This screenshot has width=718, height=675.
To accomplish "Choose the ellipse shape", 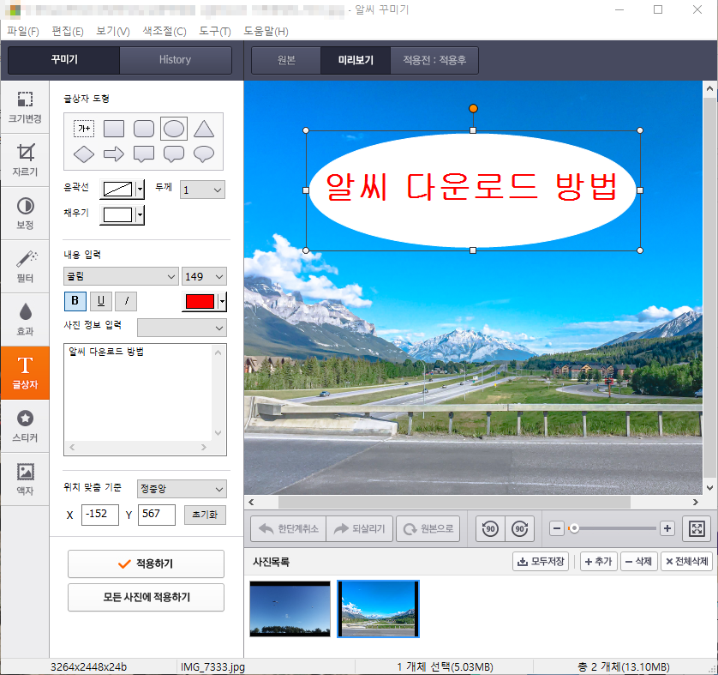I will click(x=174, y=129).
